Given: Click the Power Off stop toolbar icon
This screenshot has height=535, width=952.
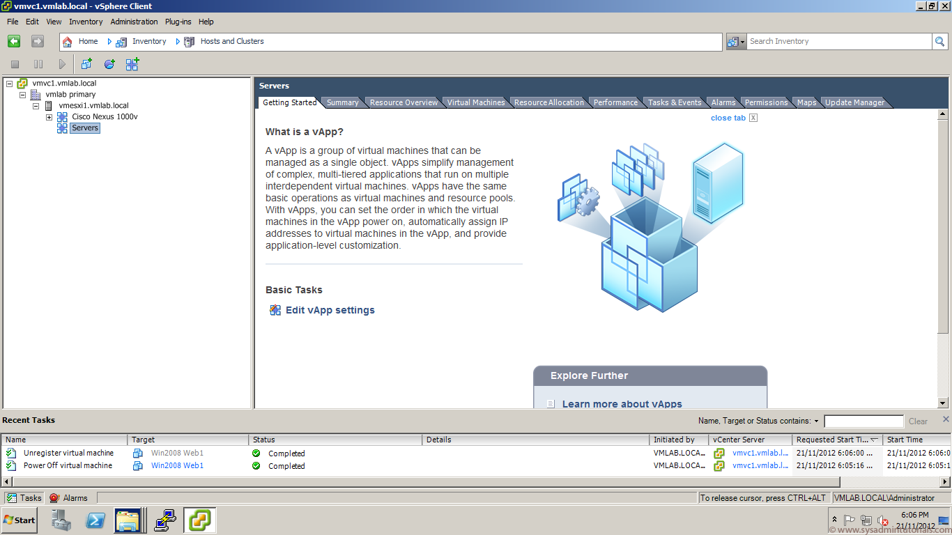Looking at the screenshot, I should pos(15,64).
